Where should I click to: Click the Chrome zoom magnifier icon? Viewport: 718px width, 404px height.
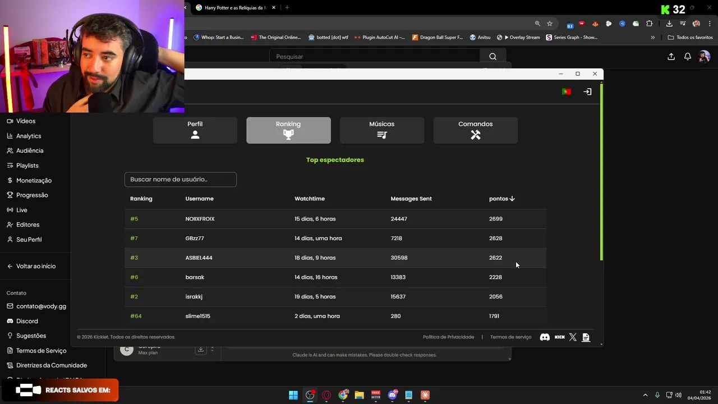(x=537, y=24)
